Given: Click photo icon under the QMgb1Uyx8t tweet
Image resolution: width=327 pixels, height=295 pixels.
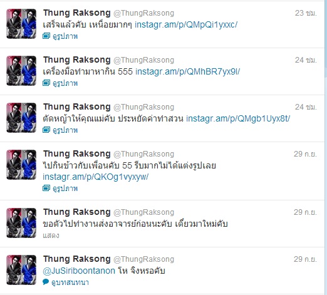Looking at the screenshot, I should click(x=46, y=130).
